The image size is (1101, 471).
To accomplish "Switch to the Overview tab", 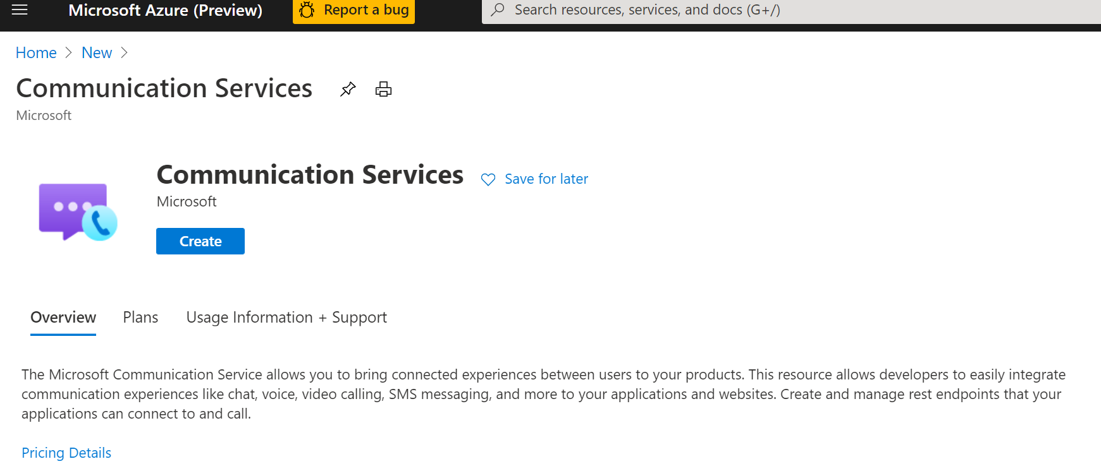I will pos(63,317).
